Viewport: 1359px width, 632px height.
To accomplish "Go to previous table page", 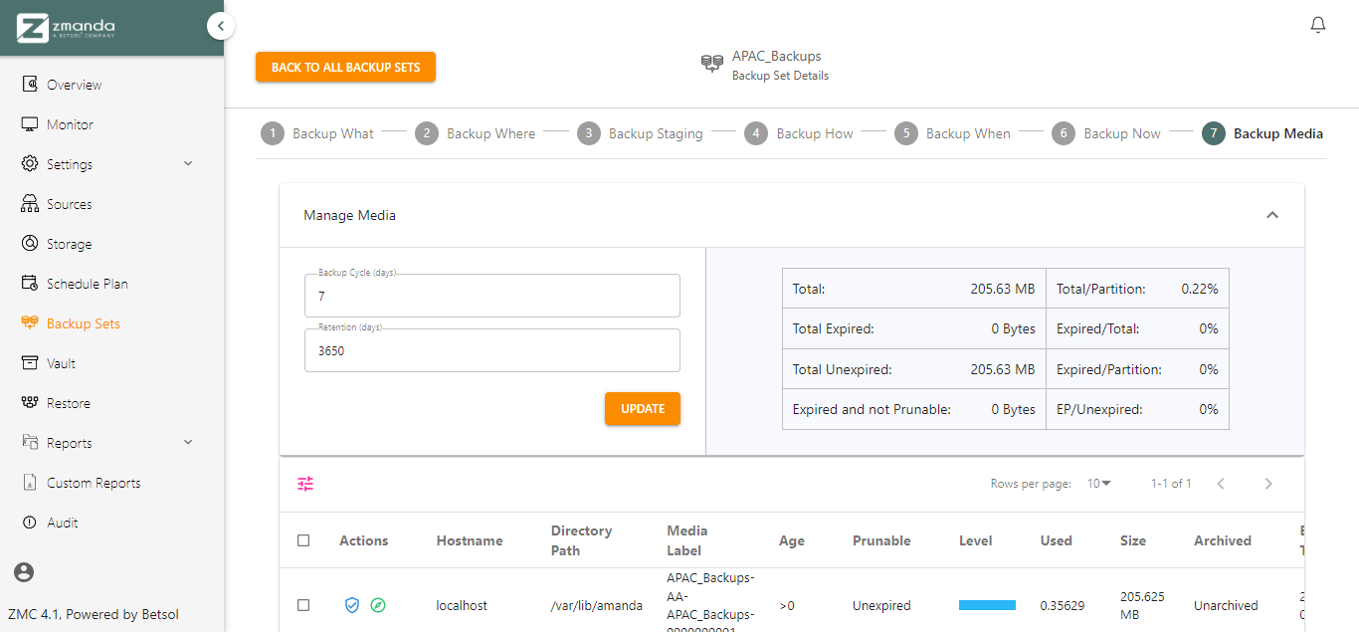I will [x=1221, y=484].
